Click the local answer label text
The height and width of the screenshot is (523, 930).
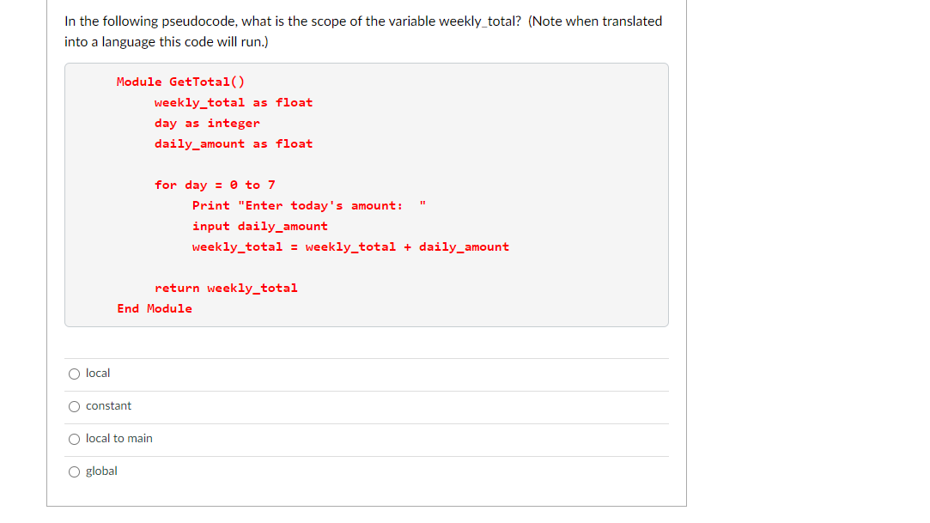point(97,373)
